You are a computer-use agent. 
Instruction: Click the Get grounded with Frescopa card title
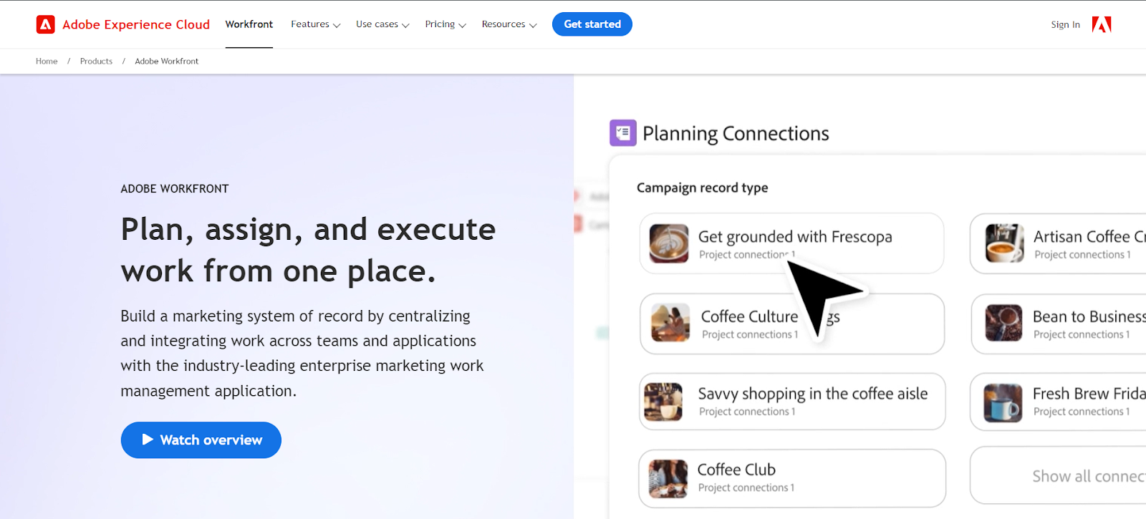(795, 236)
